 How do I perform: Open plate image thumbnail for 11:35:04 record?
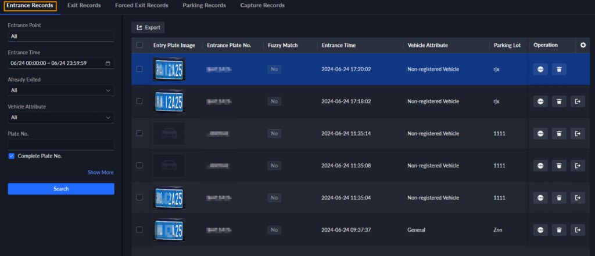coord(169,198)
